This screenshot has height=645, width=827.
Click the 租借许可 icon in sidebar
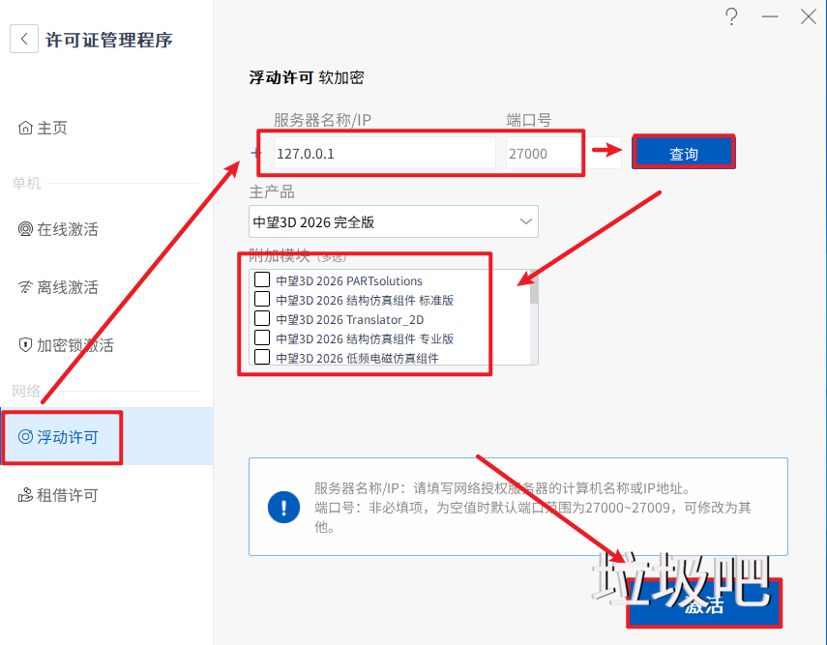tap(25, 496)
